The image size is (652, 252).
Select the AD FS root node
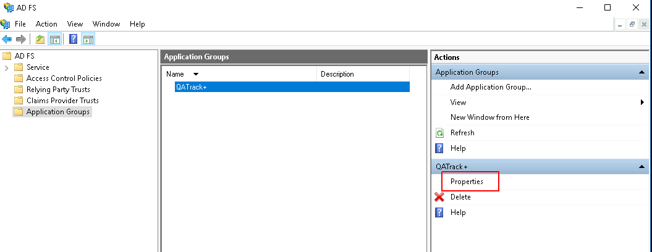pyautogui.click(x=25, y=56)
